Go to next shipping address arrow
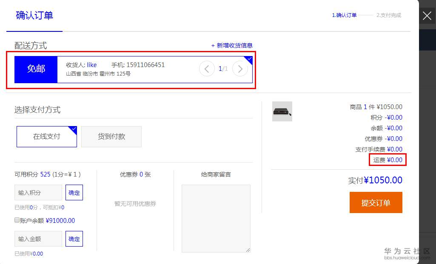The height and width of the screenshot is (264, 436). 240,68
